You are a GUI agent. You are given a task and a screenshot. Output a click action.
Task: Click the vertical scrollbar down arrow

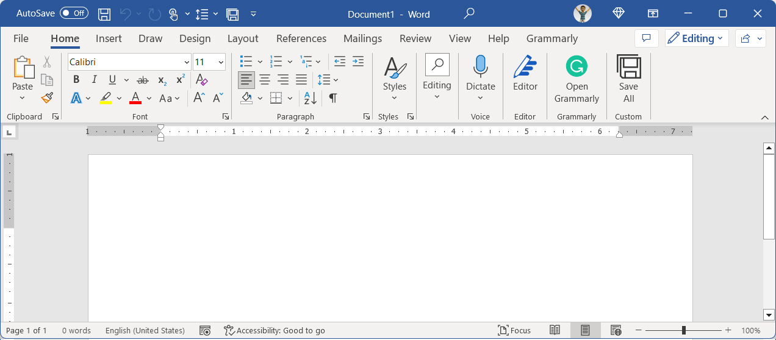point(769,314)
